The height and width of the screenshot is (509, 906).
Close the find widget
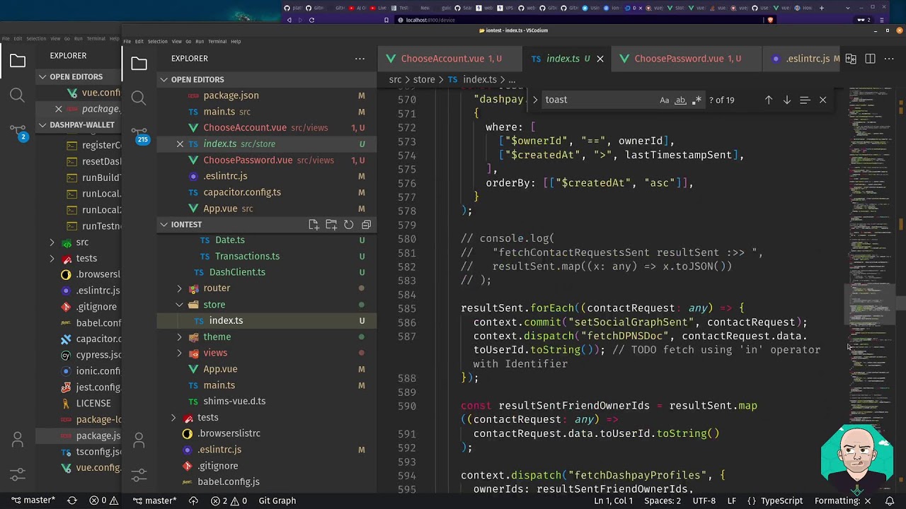tap(822, 100)
